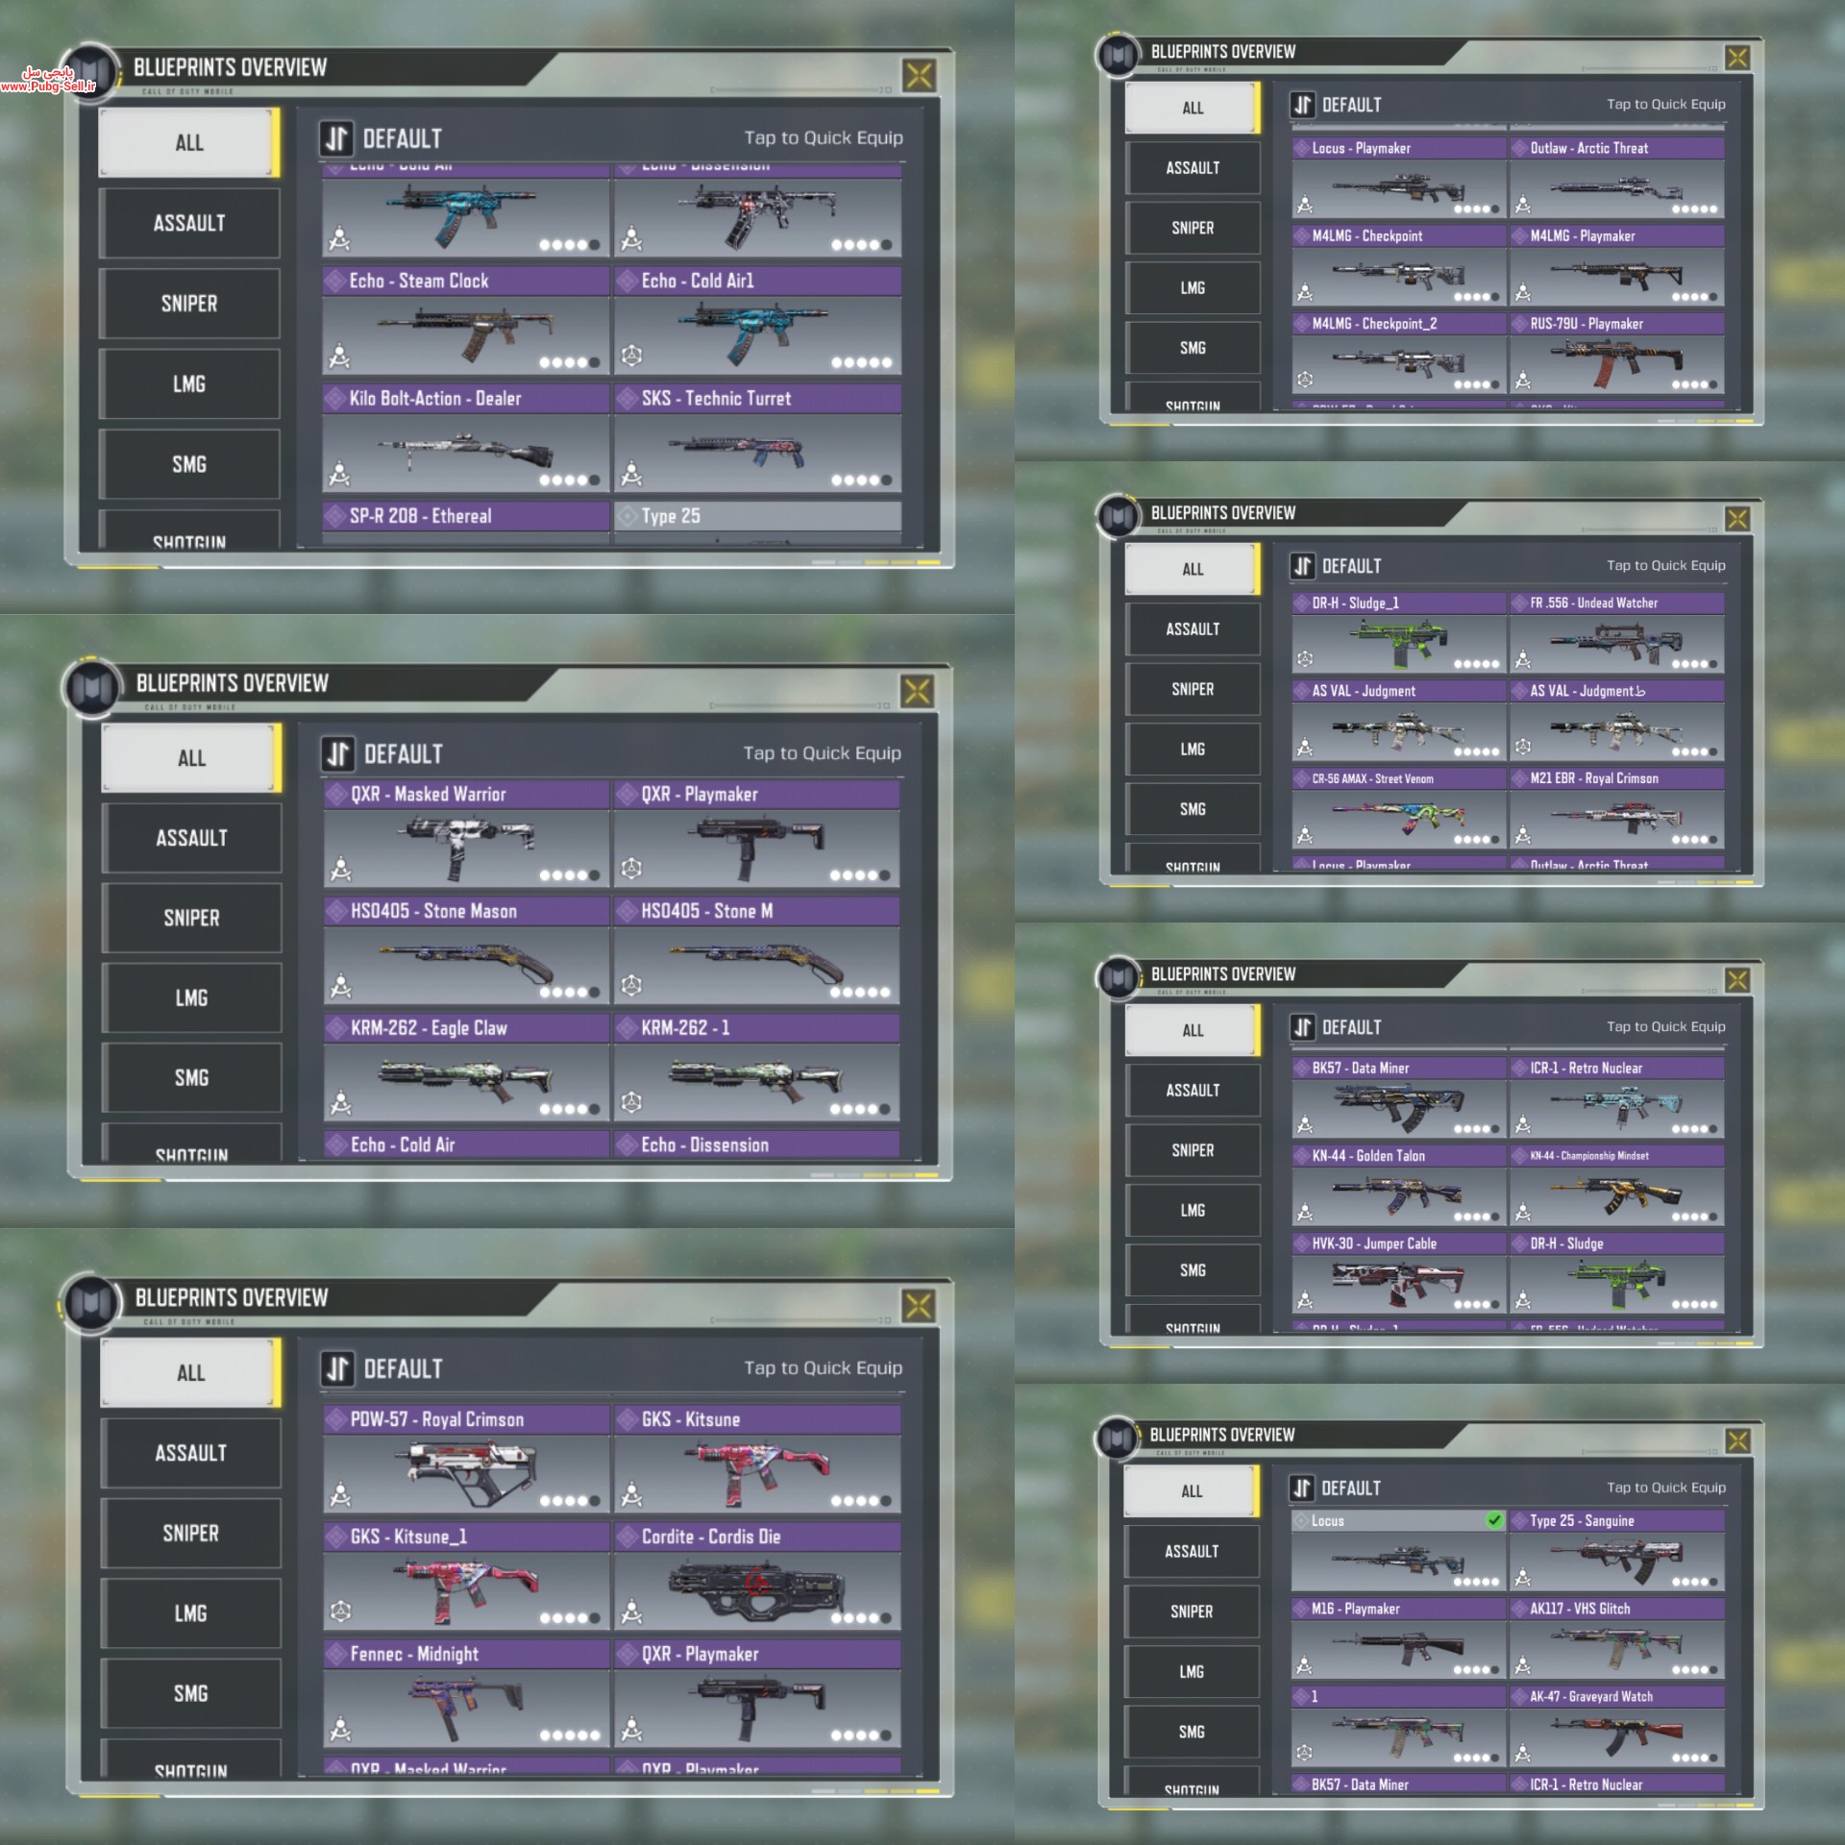Image resolution: width=1845 pixels, height=1845 pixels.
Task: Toggle green equipped checkmark on Locus card
Action: click(1494, 1520)
